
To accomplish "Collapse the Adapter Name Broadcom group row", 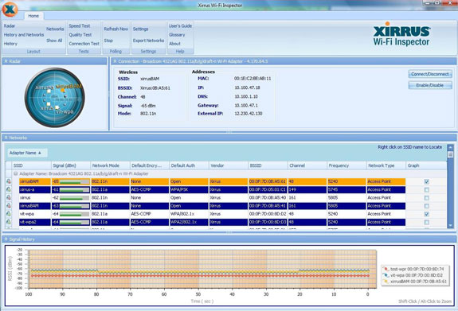I will (x=16, y=173).
